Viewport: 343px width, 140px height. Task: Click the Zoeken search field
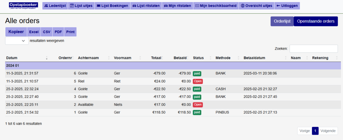pos(314,49)
